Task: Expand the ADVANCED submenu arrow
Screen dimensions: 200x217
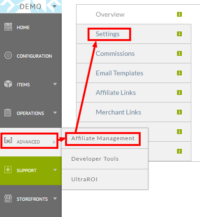Action: coord(54,142)
